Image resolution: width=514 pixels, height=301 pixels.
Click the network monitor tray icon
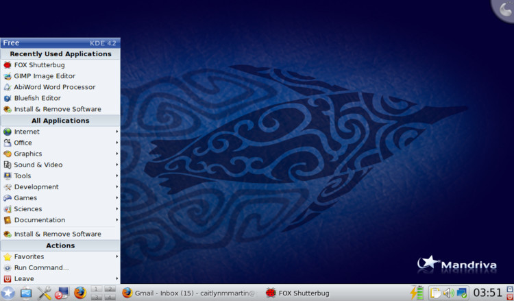(462, 293)
